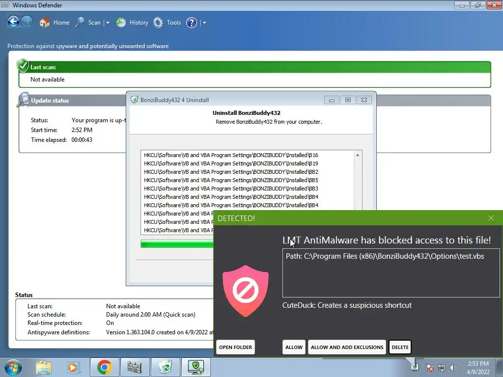The width and height of the screenshot is (503, 377).
Task: Select the Home menu label
Action: point(61,23)
